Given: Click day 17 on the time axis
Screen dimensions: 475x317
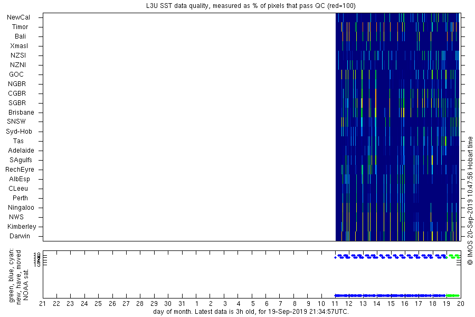Looking at the screenshot, I should (x=419, y=304).
